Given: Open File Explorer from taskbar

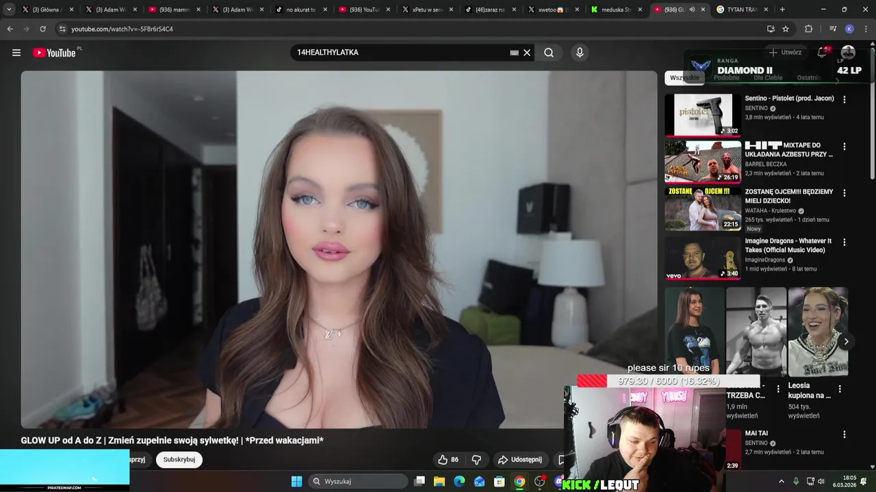Looking at the screenshot, I should (x=439, y=482).
